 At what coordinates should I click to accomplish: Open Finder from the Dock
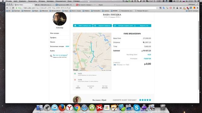(x=40, y=107)
